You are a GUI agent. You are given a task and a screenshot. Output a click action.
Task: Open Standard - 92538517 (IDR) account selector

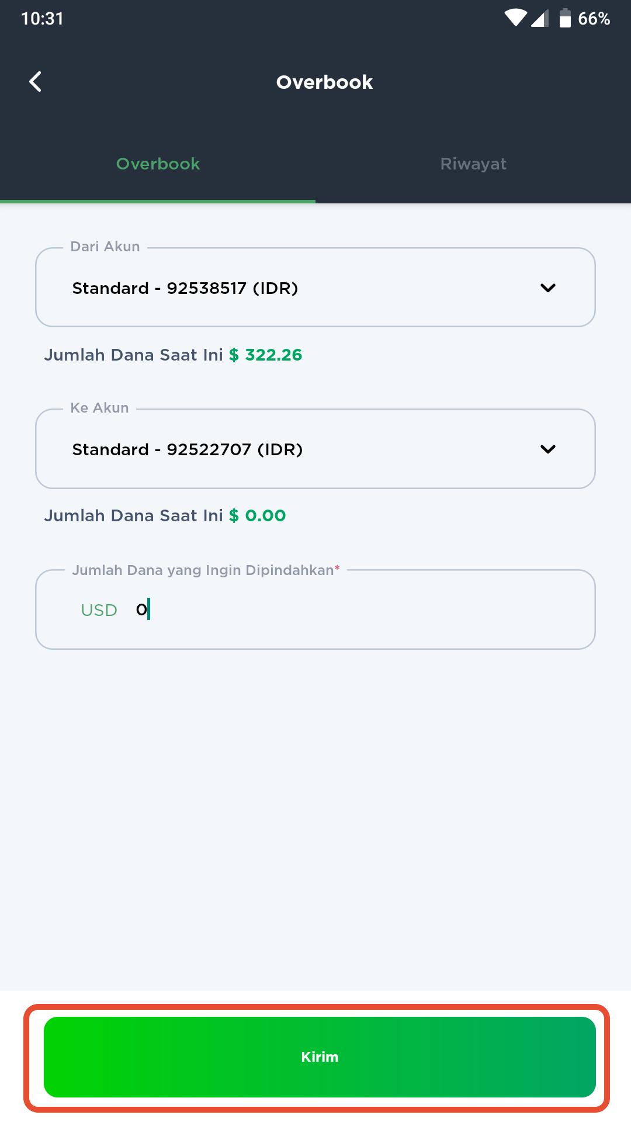pos(315,288)
